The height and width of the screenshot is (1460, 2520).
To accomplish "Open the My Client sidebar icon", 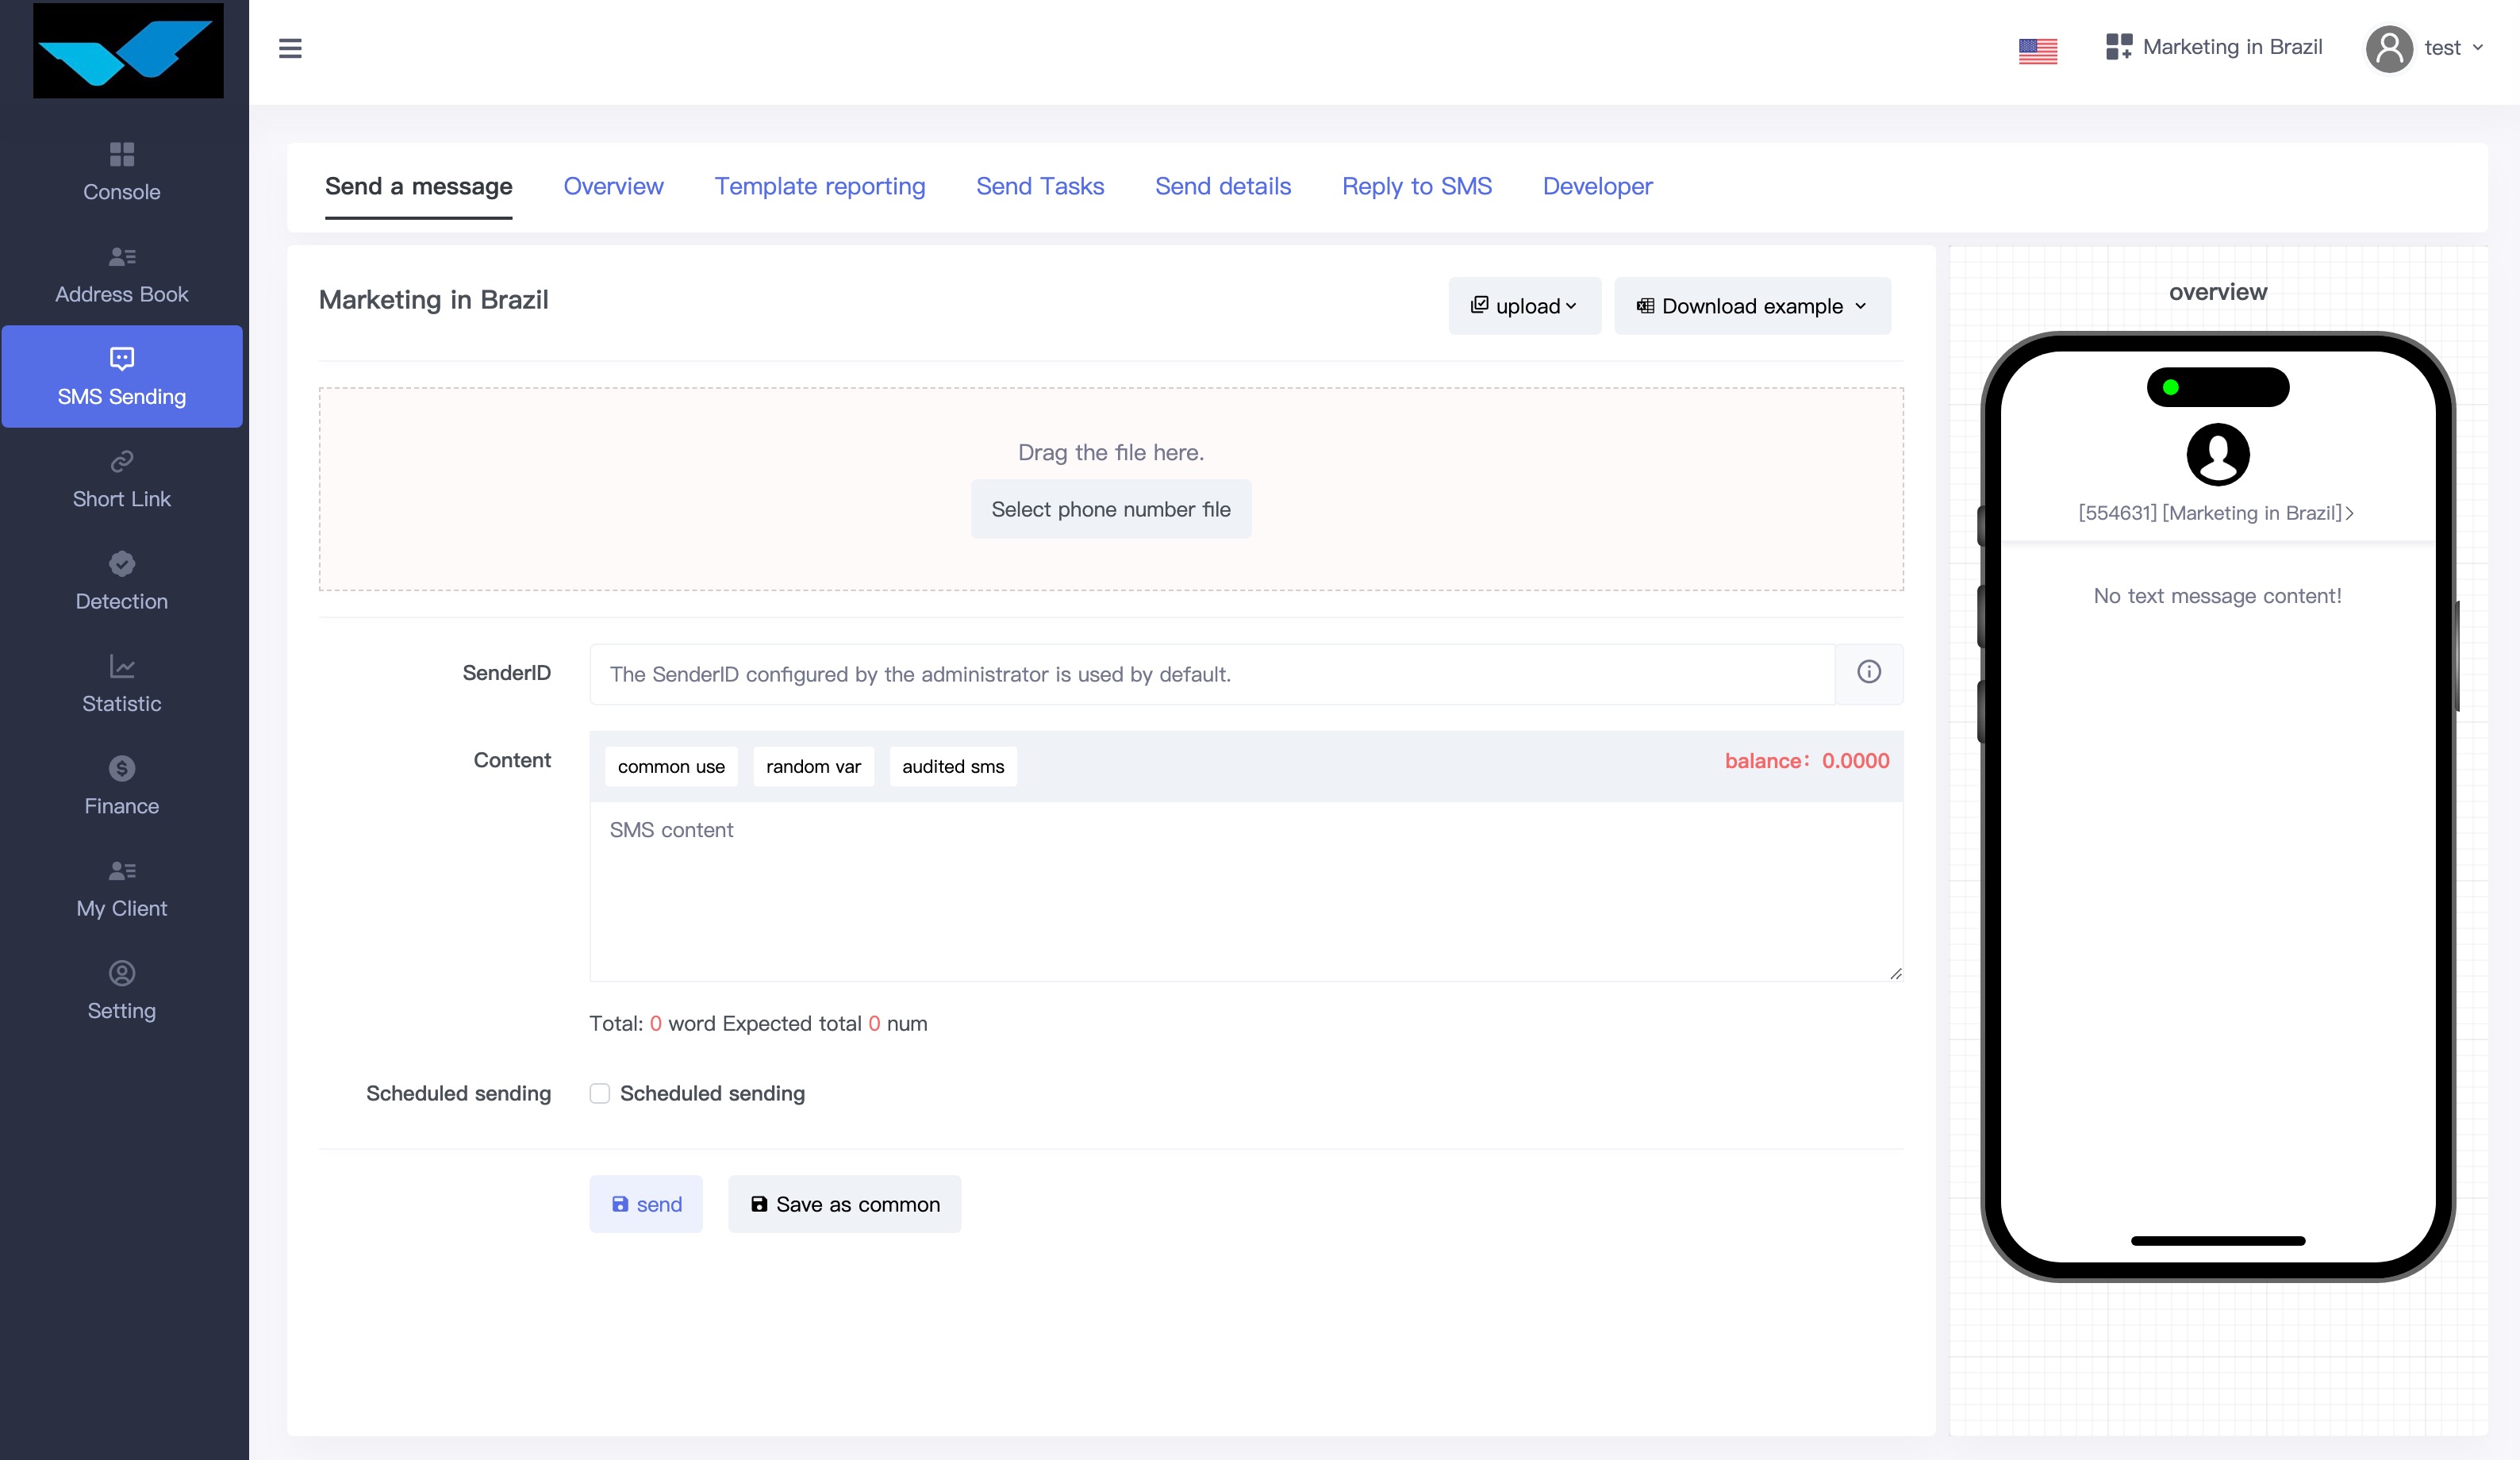I will coord(122,870).
